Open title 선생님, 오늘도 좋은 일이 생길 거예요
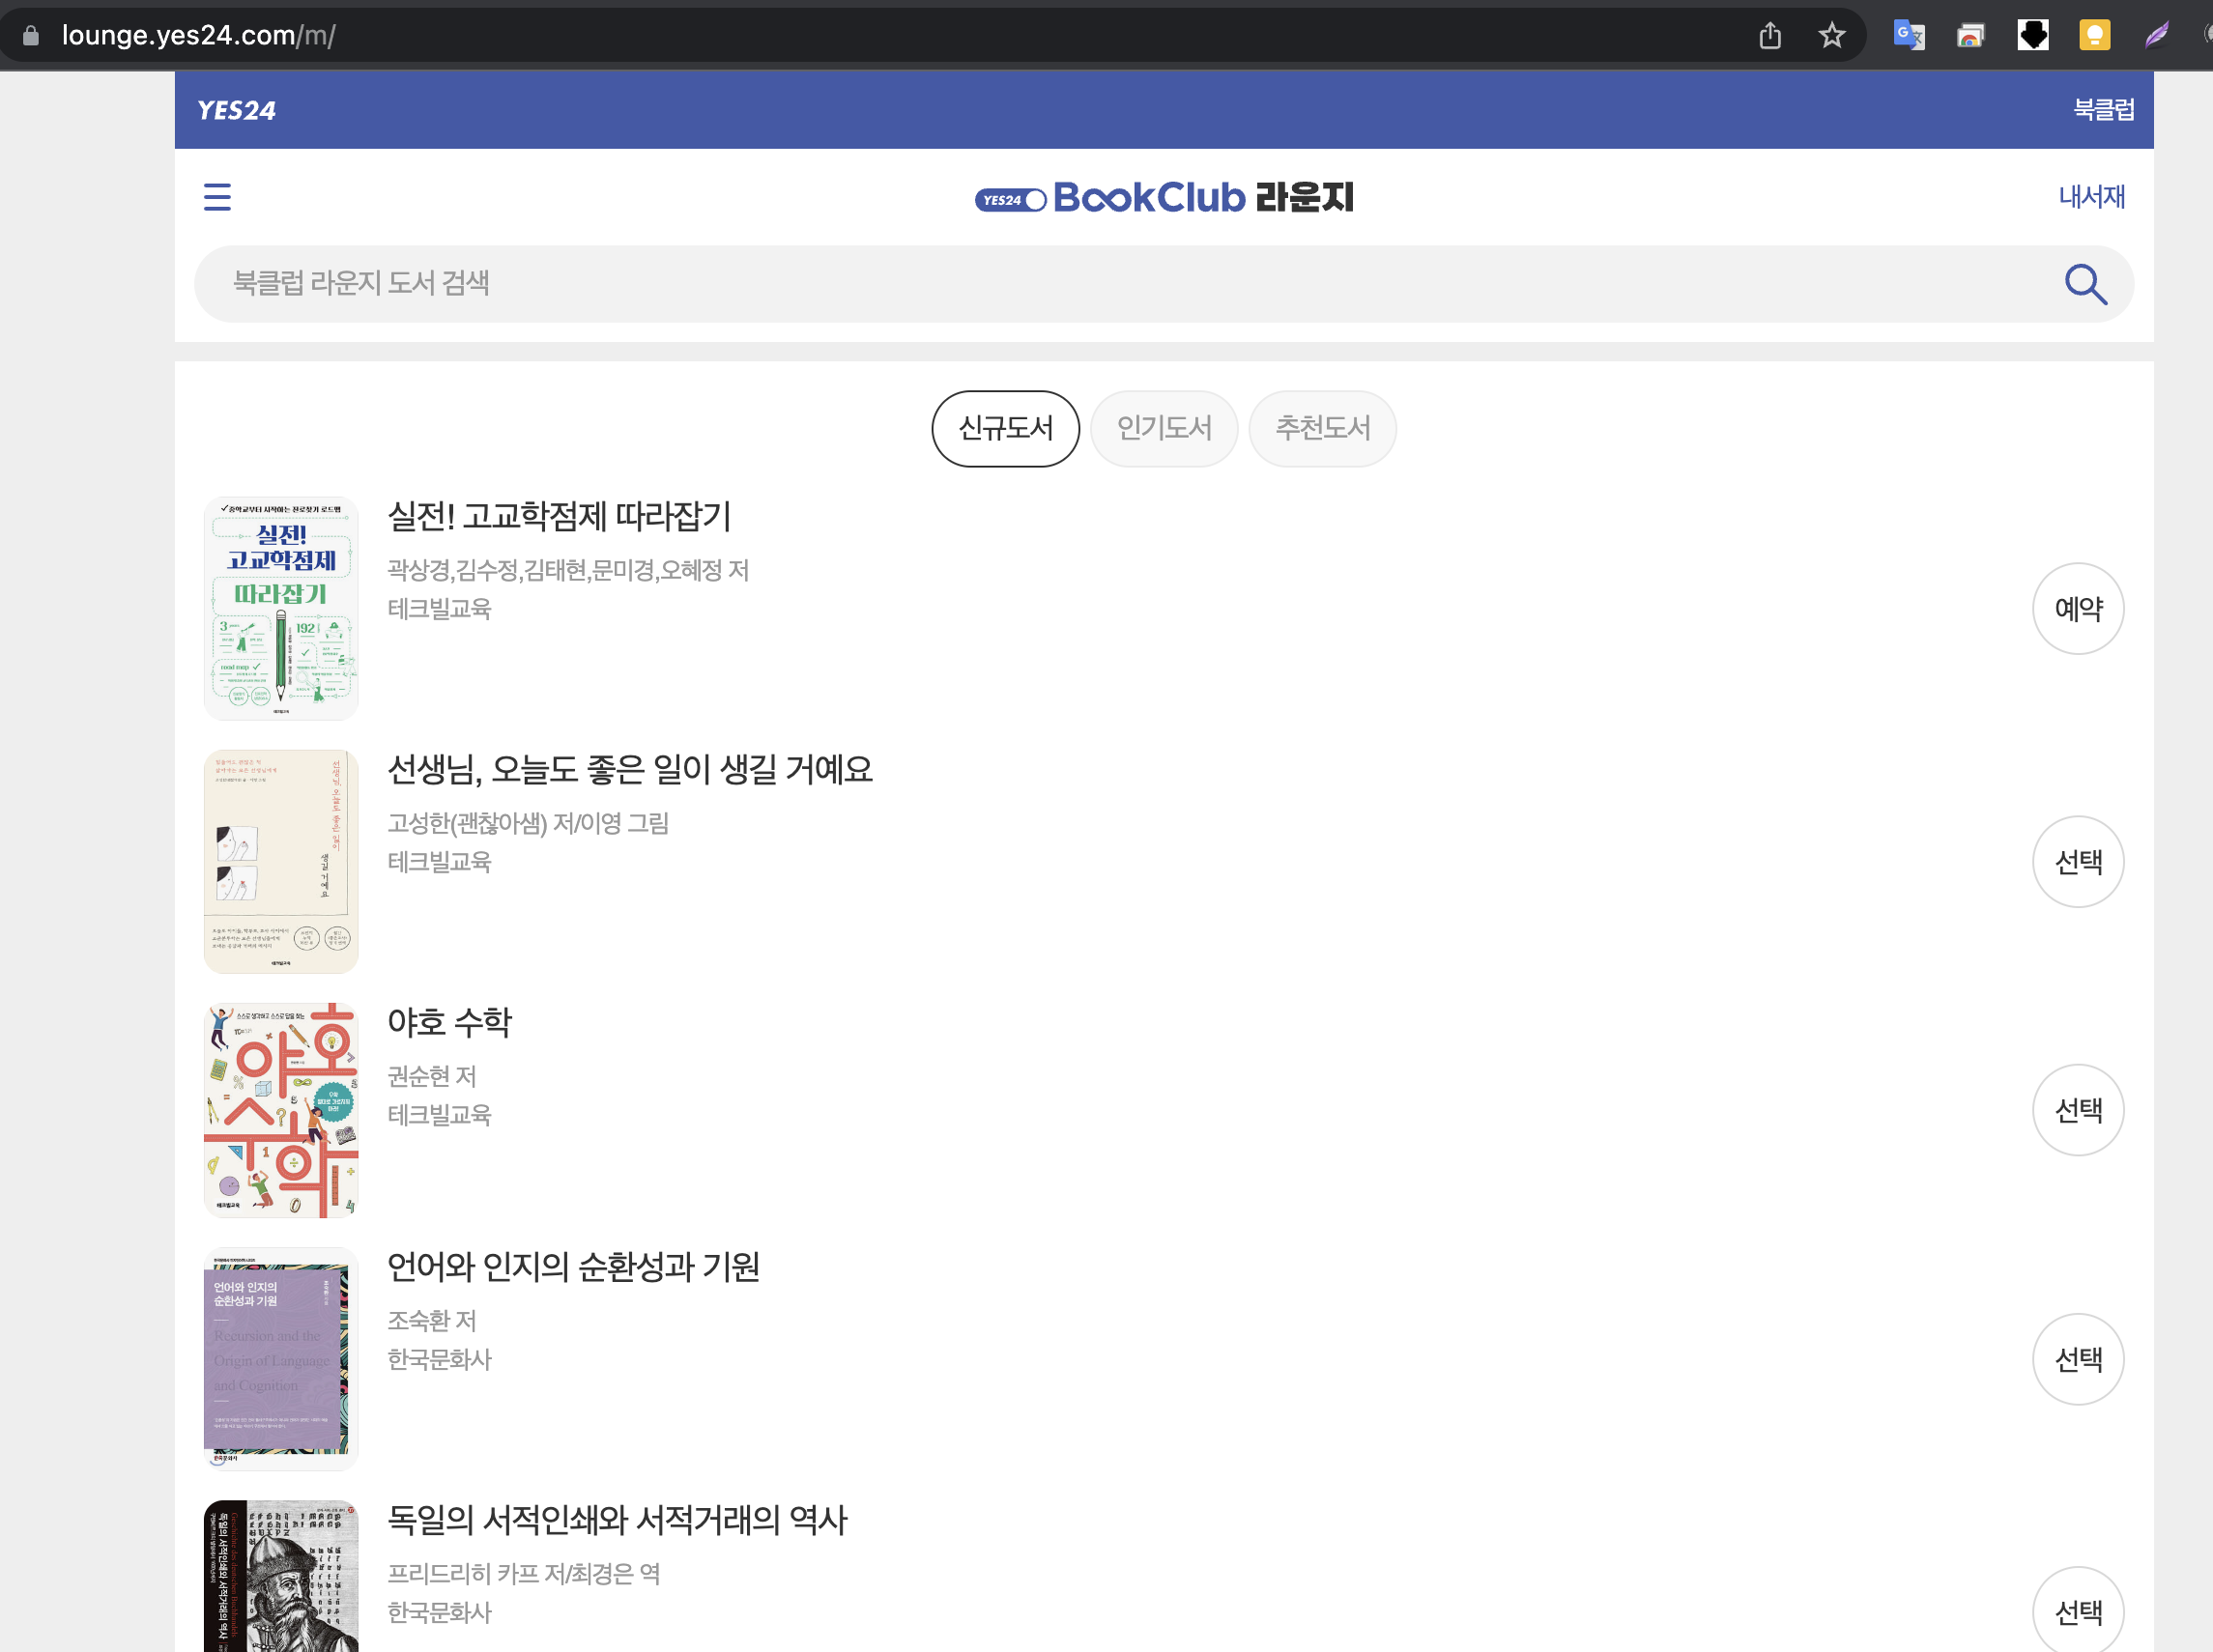Screen dimensions: 2213x1652 pyautogui.click(x=629, y=770)
